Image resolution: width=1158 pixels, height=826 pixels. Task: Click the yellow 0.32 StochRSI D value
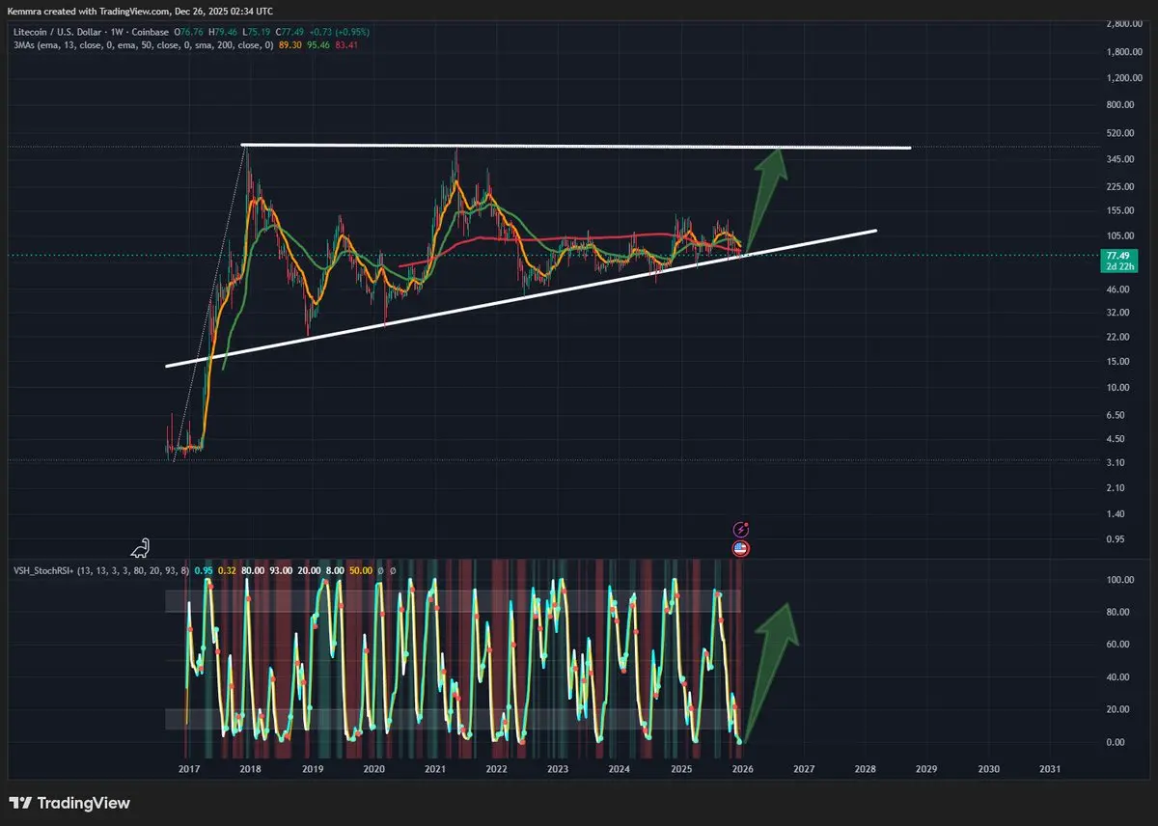(x=228, y=570)
